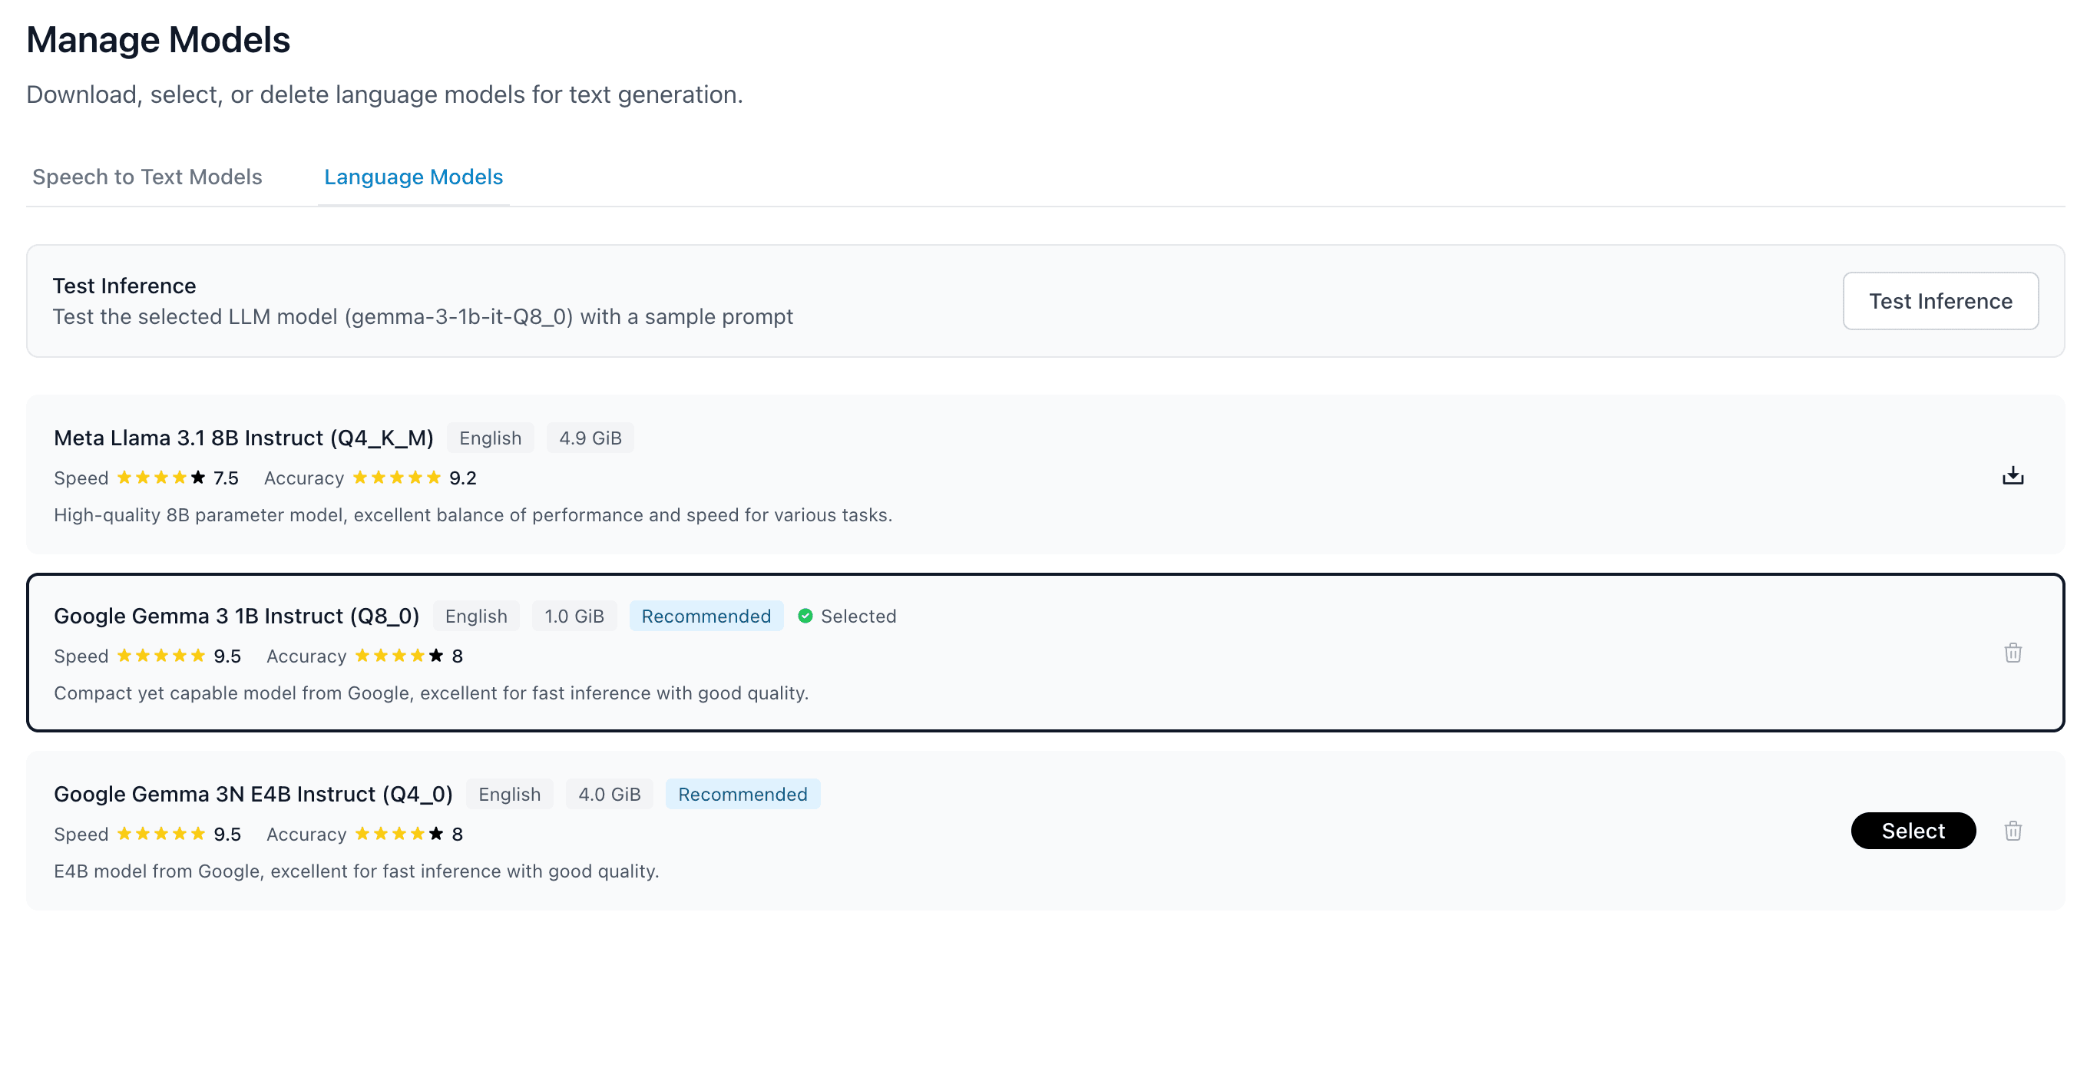This screenshot has height=1081, width=2087.
Task: Click the Llama accuracy star rating
Action: (397, 478)
